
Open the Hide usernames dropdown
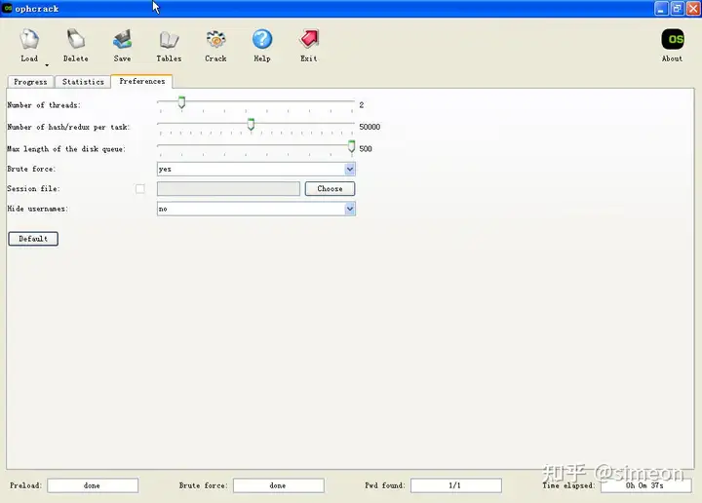coord(256,209)
